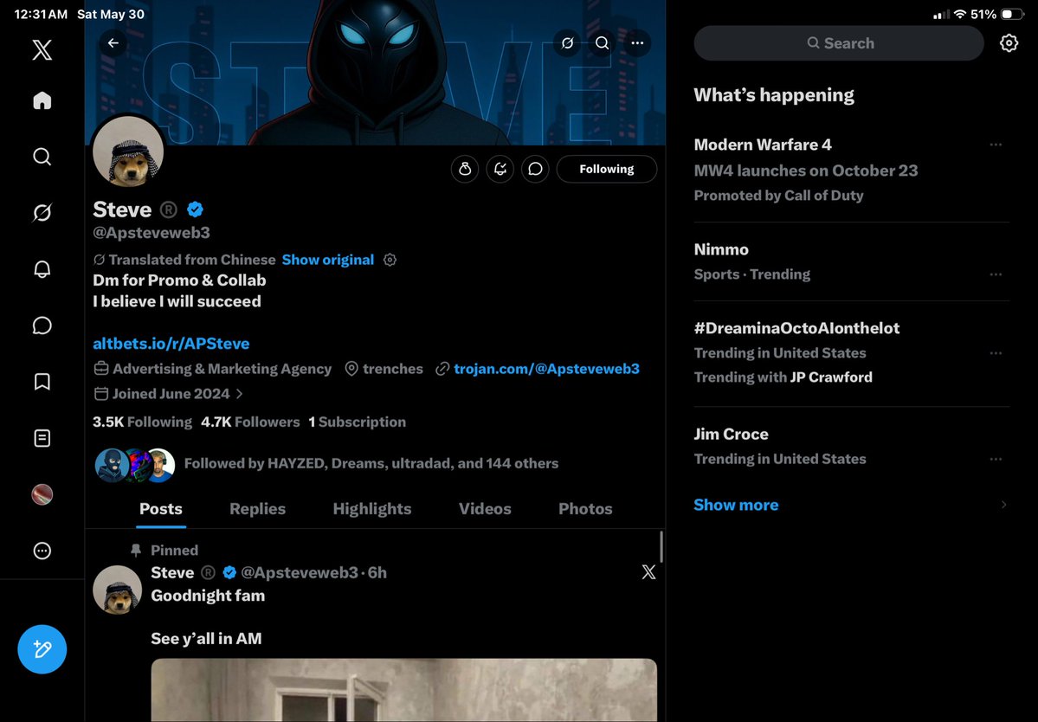This screenshot has width=1038, height=722.
Task: Open profile more options on banner
Action: [x=637, y=43]
